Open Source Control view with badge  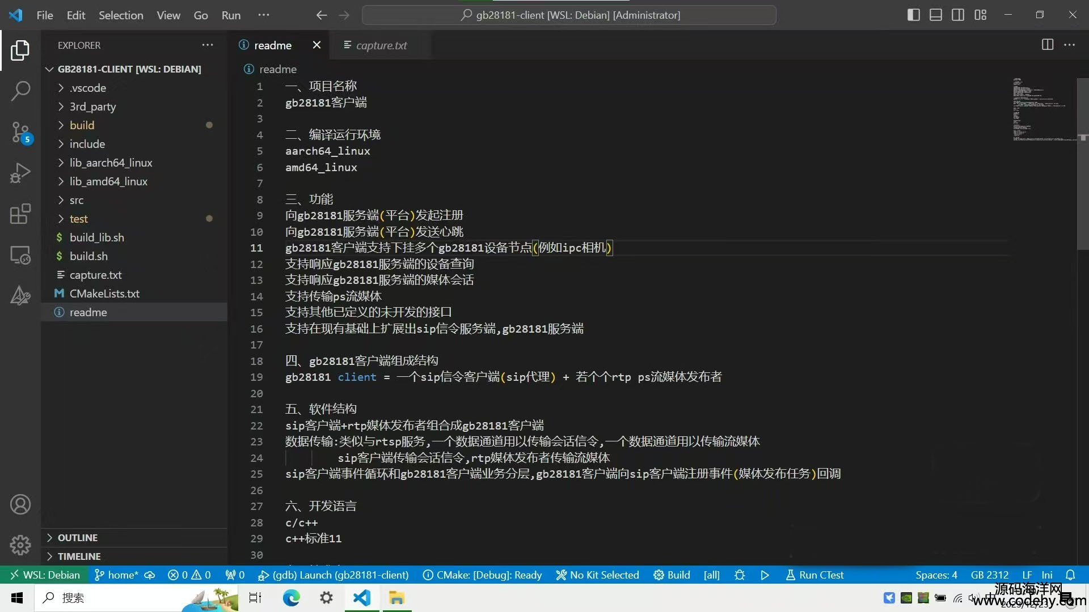(20, 132)
